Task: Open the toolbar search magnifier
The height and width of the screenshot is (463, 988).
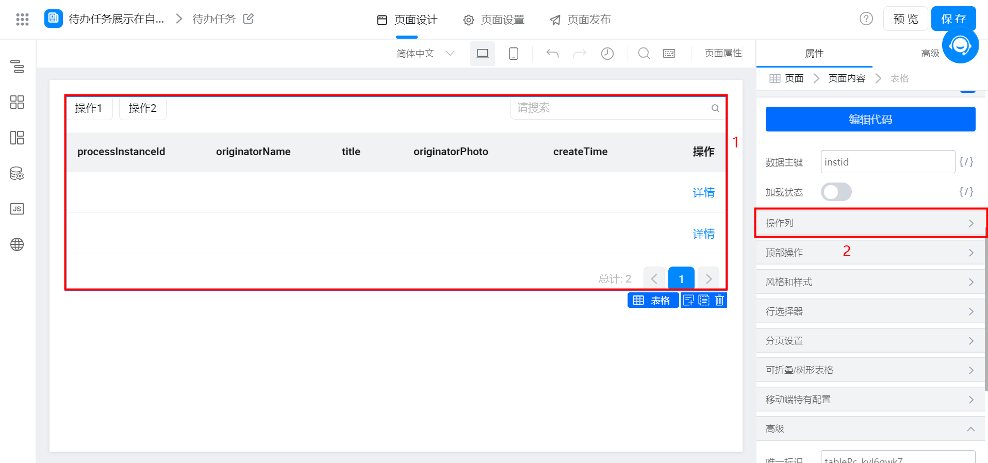Action: tap(644, 54)
